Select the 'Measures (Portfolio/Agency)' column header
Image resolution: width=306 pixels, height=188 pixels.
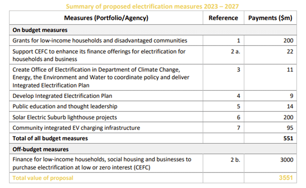point(106,18)
